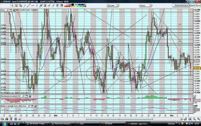Close the Directional movement indicator panel
The width and height of the screenshot is (201, 126).
[30, 96]
